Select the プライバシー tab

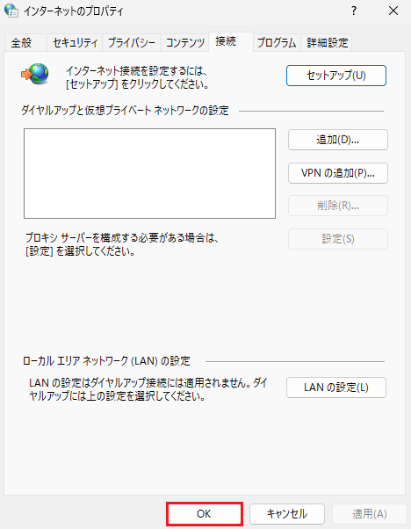[x=131, y=43]
